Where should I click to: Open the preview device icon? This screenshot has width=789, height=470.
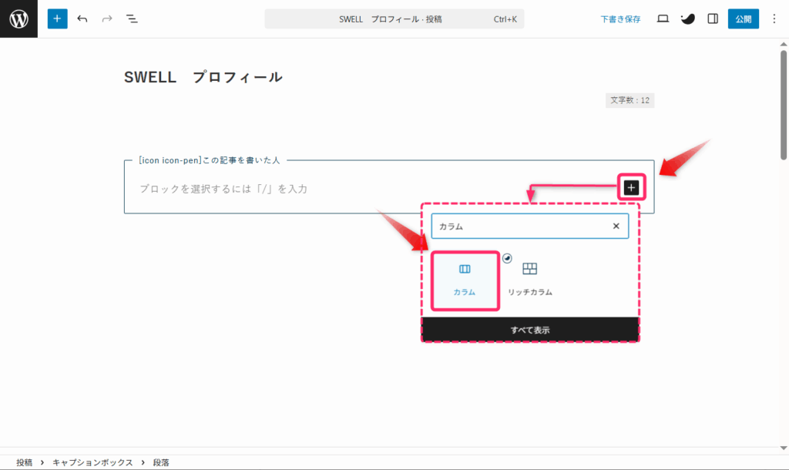663,18
